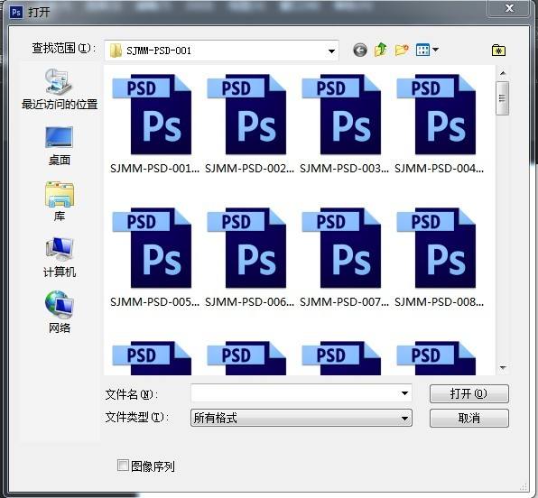The height and width of the screenshot is (498, 538).
Task: Click the file name SJMM-PSD-003... label
Action: 344,169
